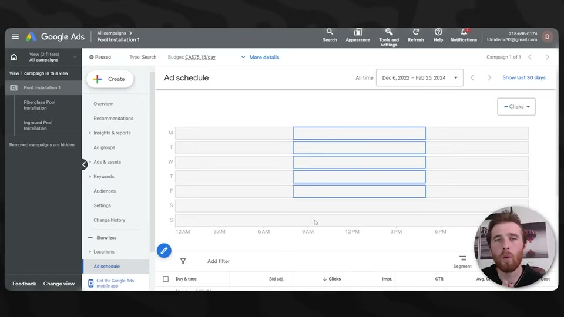Click Get the Google Ads mobile app

115,283
